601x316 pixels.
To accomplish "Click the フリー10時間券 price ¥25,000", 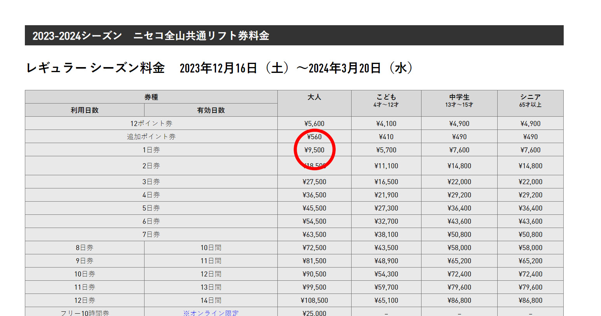I will coord(314,313).
